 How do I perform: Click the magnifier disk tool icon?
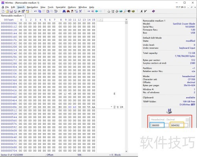(x=125, y=11)
